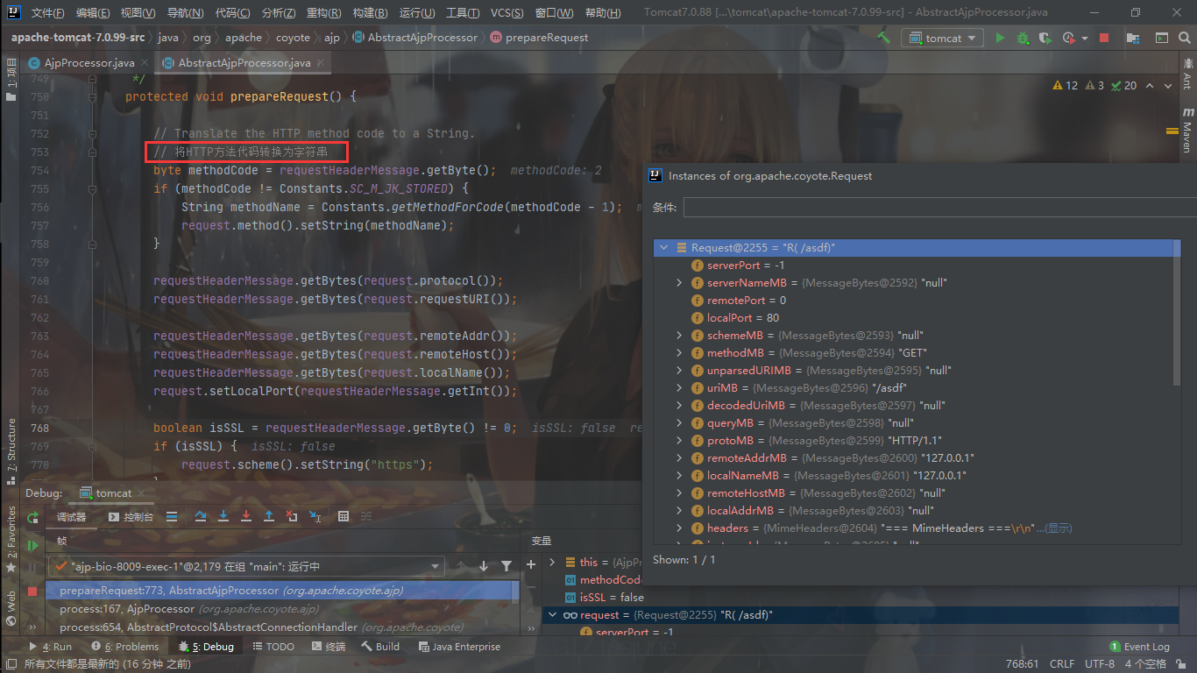Open the 6: Problems tool window button
This screenshot has height=673, width=1197.
[125, 647]
